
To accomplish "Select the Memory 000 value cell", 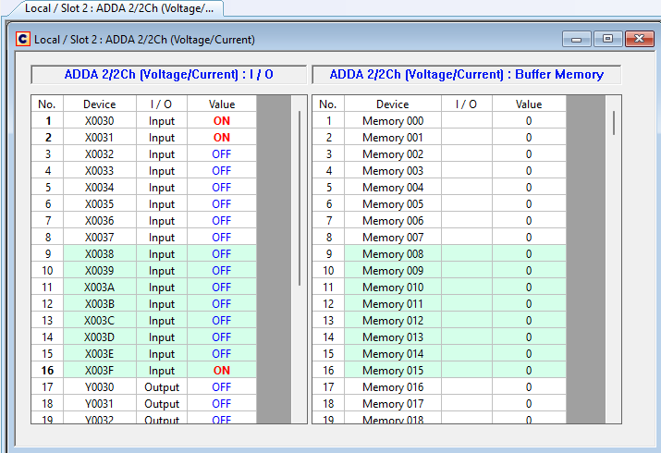I will point(529,121).
